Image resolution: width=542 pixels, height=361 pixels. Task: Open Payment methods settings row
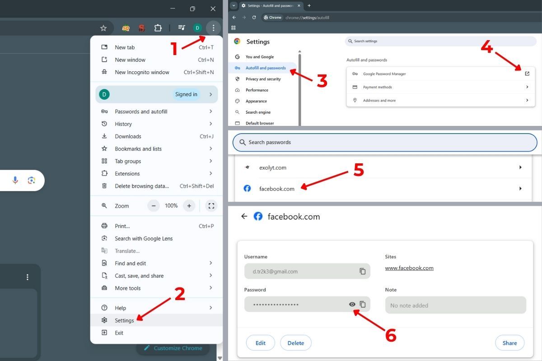[441, 87]
